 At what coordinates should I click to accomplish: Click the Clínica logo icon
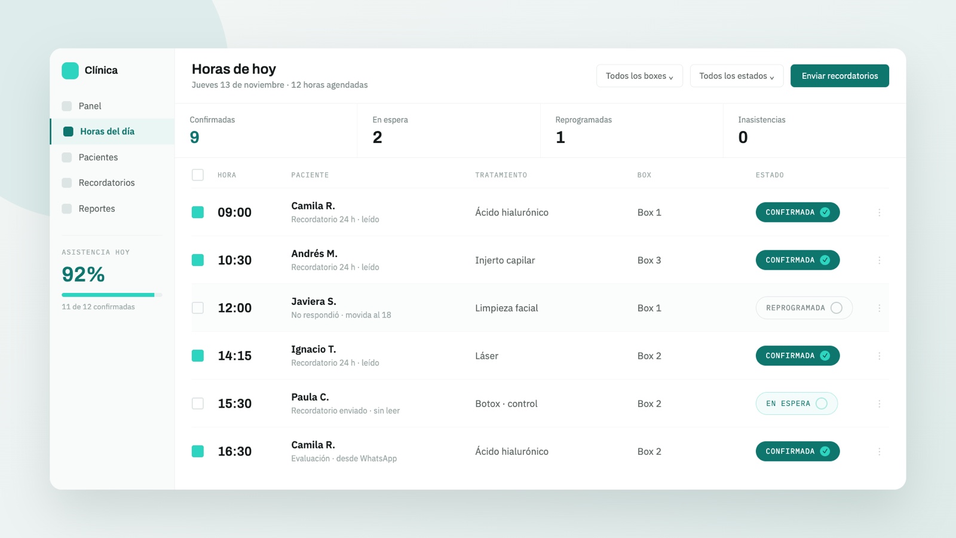coord(70,71)
